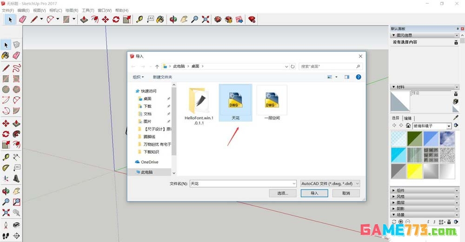The height and width of the screenshot is (242, 465).
Task: Open the Line tool dropdown arrow
Action: pyautogui.click(x=41, y=19)
